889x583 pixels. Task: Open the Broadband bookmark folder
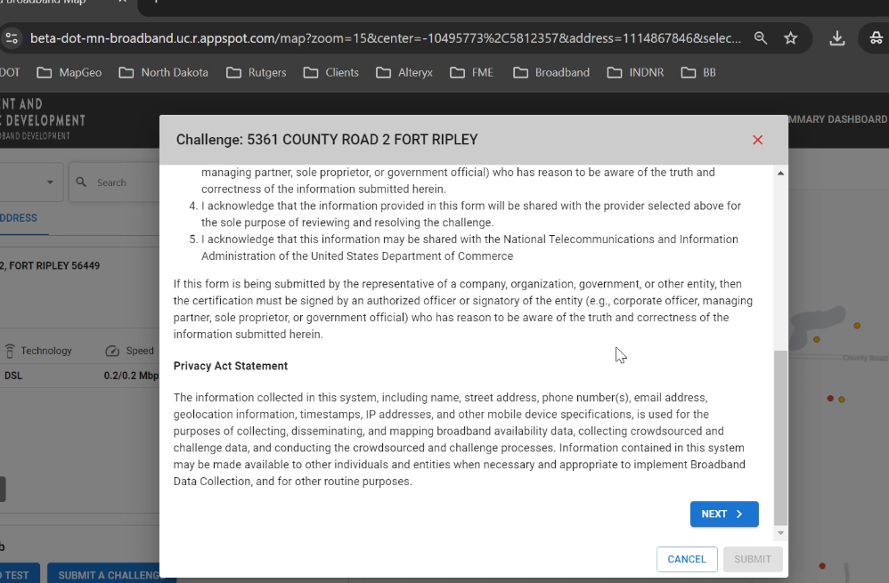(552, 72)
